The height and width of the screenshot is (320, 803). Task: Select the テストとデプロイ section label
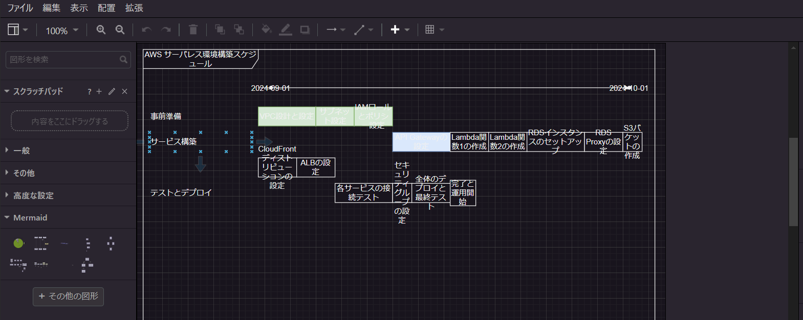point(181,193)
